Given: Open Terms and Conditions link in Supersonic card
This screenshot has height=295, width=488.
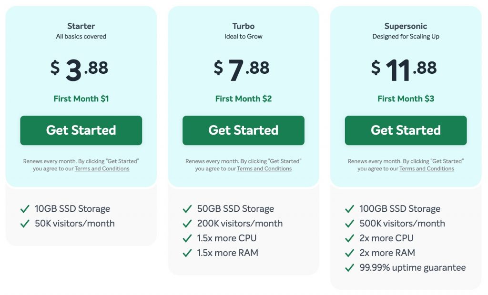Looking at the screenshot, I should 427,168.
